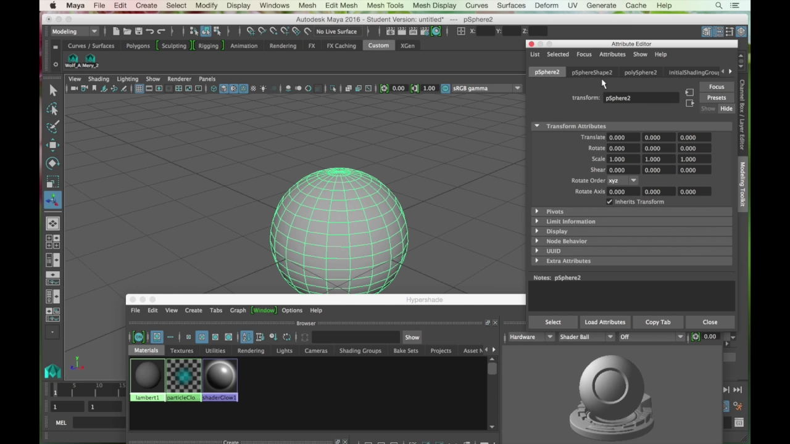The width and height of the screenshot is (790, 444).
Task: Click the Redo arrow icon
Action: (x=160, y=31)
